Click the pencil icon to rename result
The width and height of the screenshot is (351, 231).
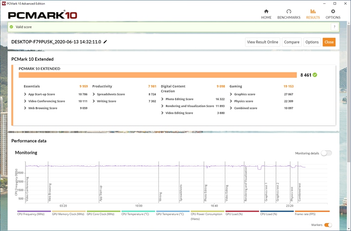(x=105, y=42)
